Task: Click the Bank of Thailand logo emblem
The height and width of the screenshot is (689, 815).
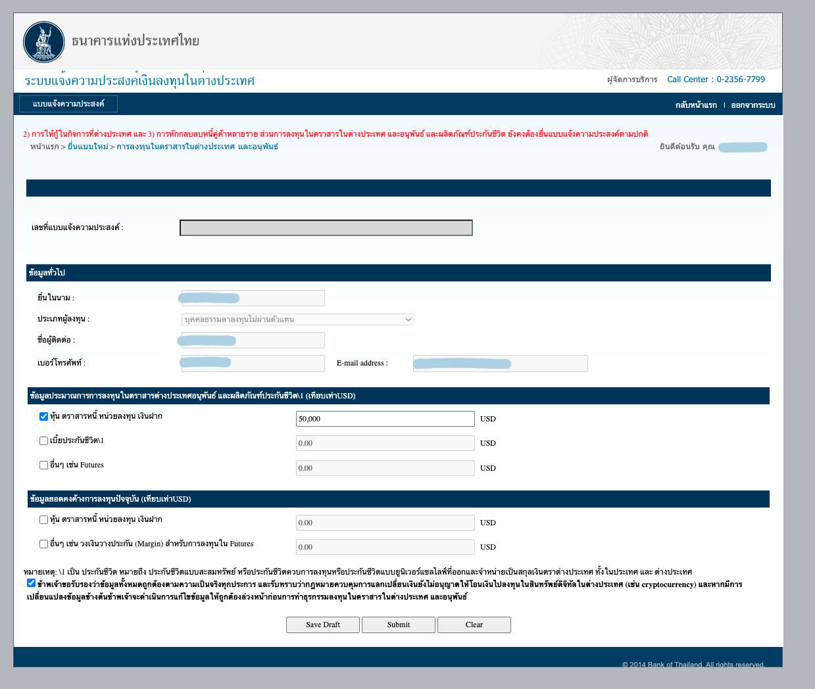Action: point(44,42)
